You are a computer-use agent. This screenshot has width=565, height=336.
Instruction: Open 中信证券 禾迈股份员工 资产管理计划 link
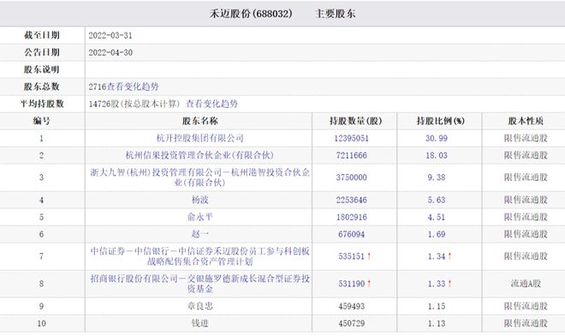click(x=199, y=256)
